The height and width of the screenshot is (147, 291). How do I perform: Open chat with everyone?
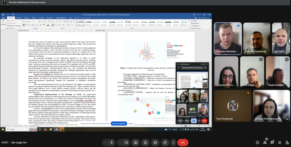[x=272, y=142]
